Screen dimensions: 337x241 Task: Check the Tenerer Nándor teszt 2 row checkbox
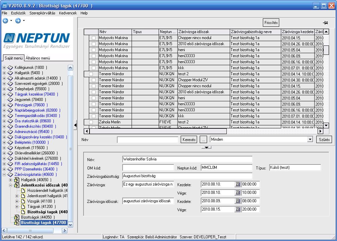click(91, 74)
